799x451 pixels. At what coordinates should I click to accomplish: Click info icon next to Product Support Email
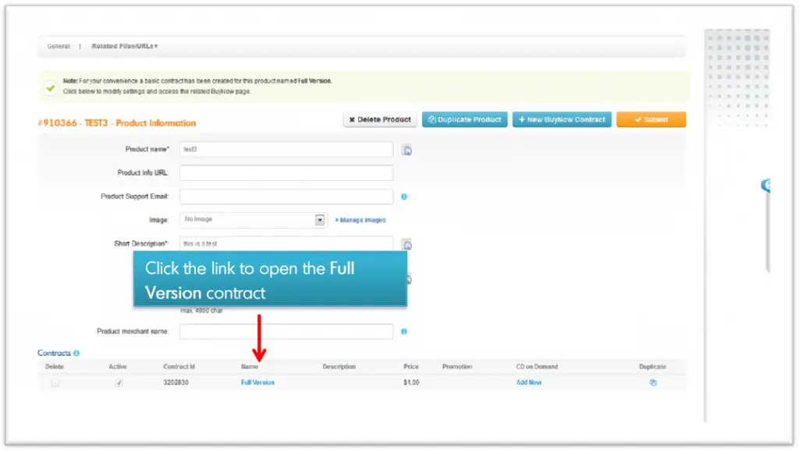point(404,197)
